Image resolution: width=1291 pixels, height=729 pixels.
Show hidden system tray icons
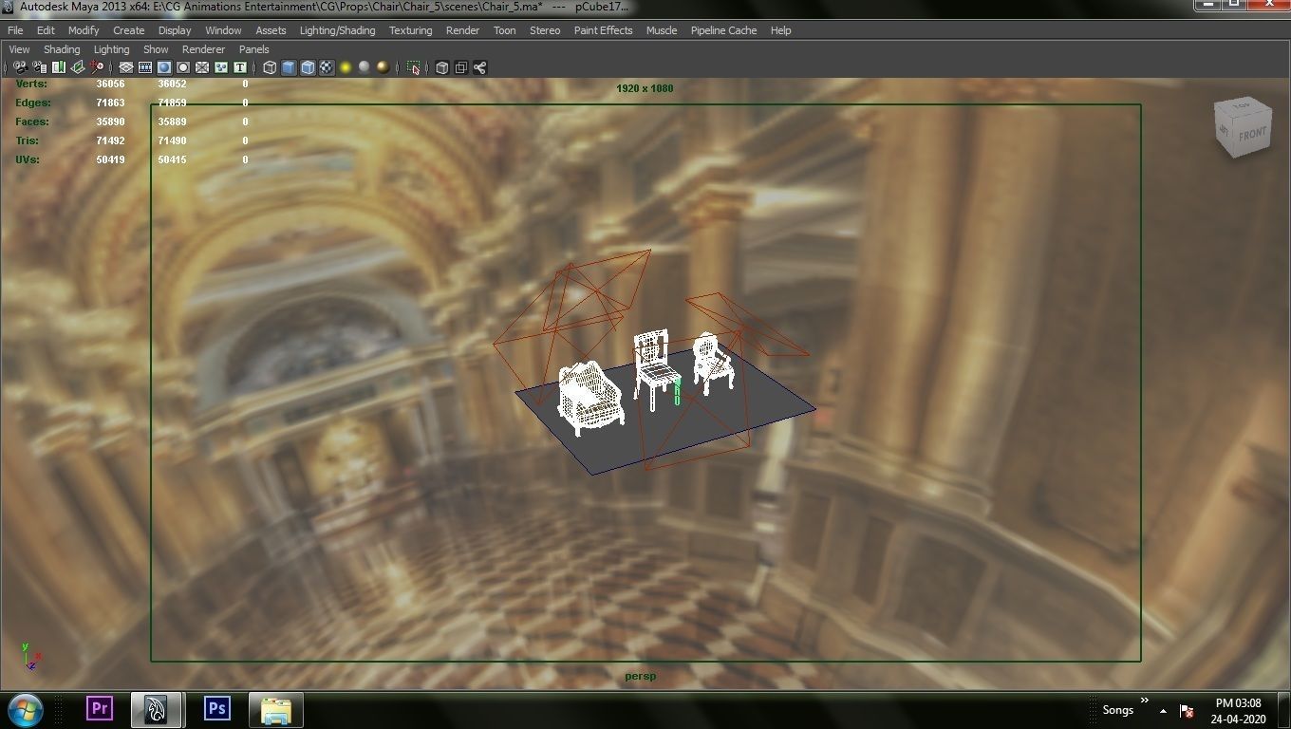pyautogui.click(x=1163, y=710)
